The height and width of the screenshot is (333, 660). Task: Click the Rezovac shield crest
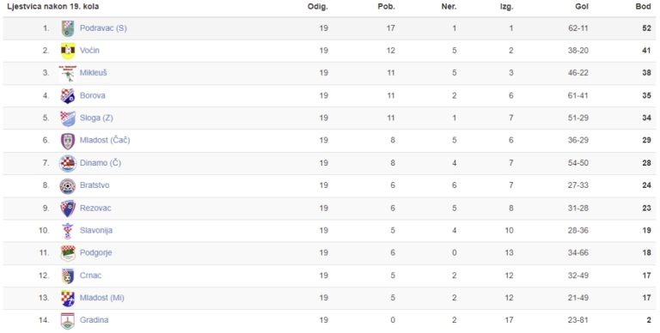(68, 208)
